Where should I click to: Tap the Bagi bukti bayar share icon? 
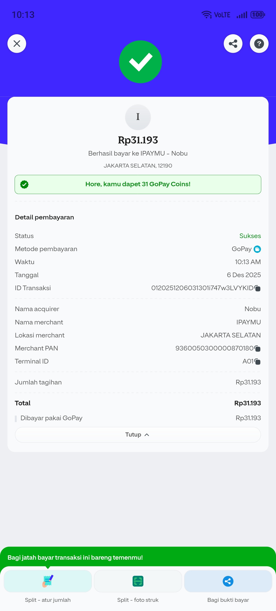228,581
